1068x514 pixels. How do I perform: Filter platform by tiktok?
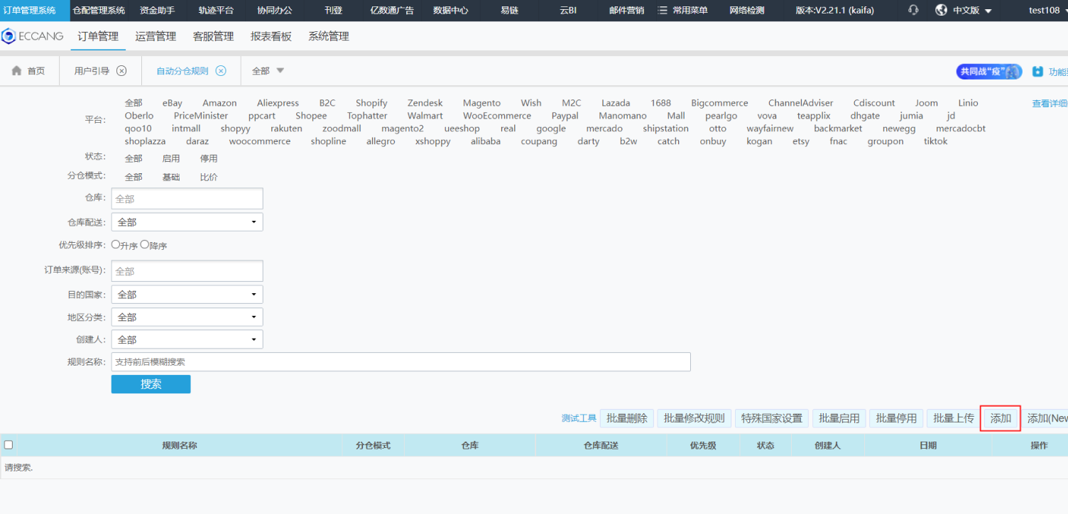click(936, 141)
